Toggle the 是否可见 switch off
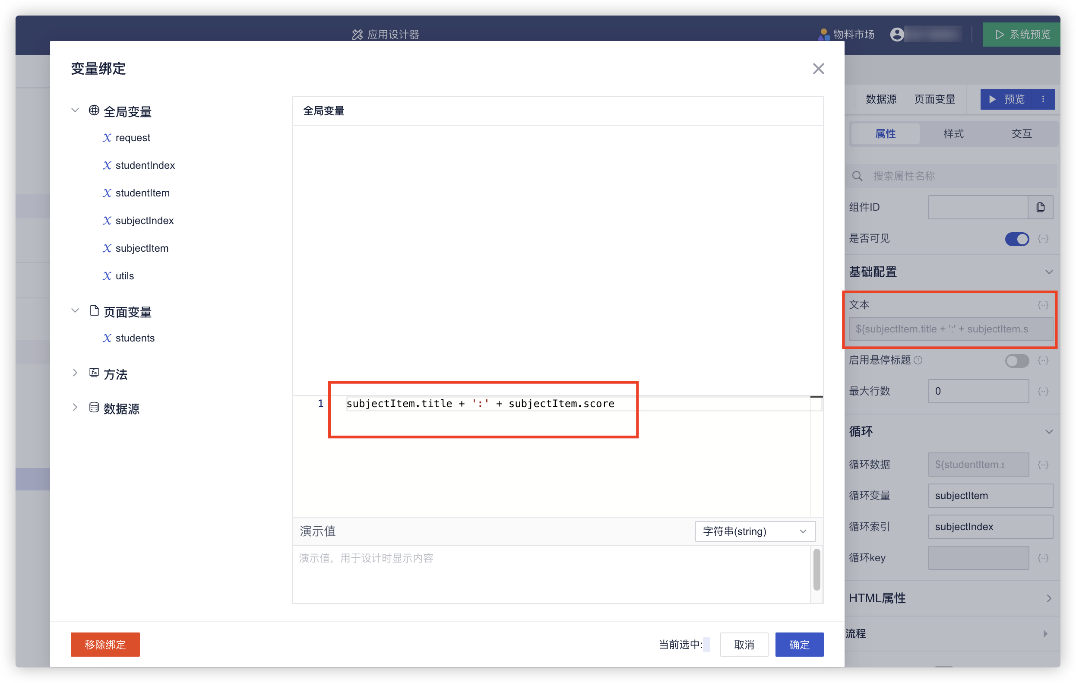The width and height of the screenshot is (1076, 683). click(x=1016, y=239)
